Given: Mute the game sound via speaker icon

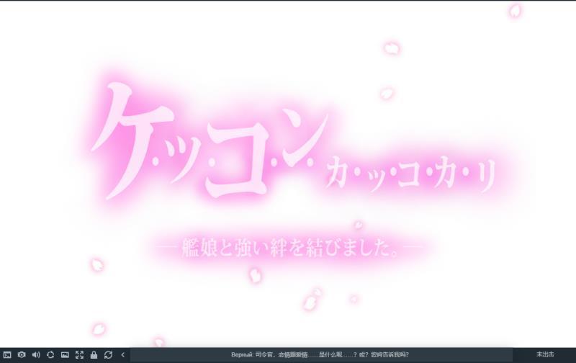Looking at the screenshot, I should [36, 355].
